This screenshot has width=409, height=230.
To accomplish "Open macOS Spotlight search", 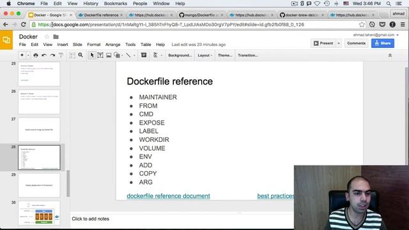I will click(389, 4).
